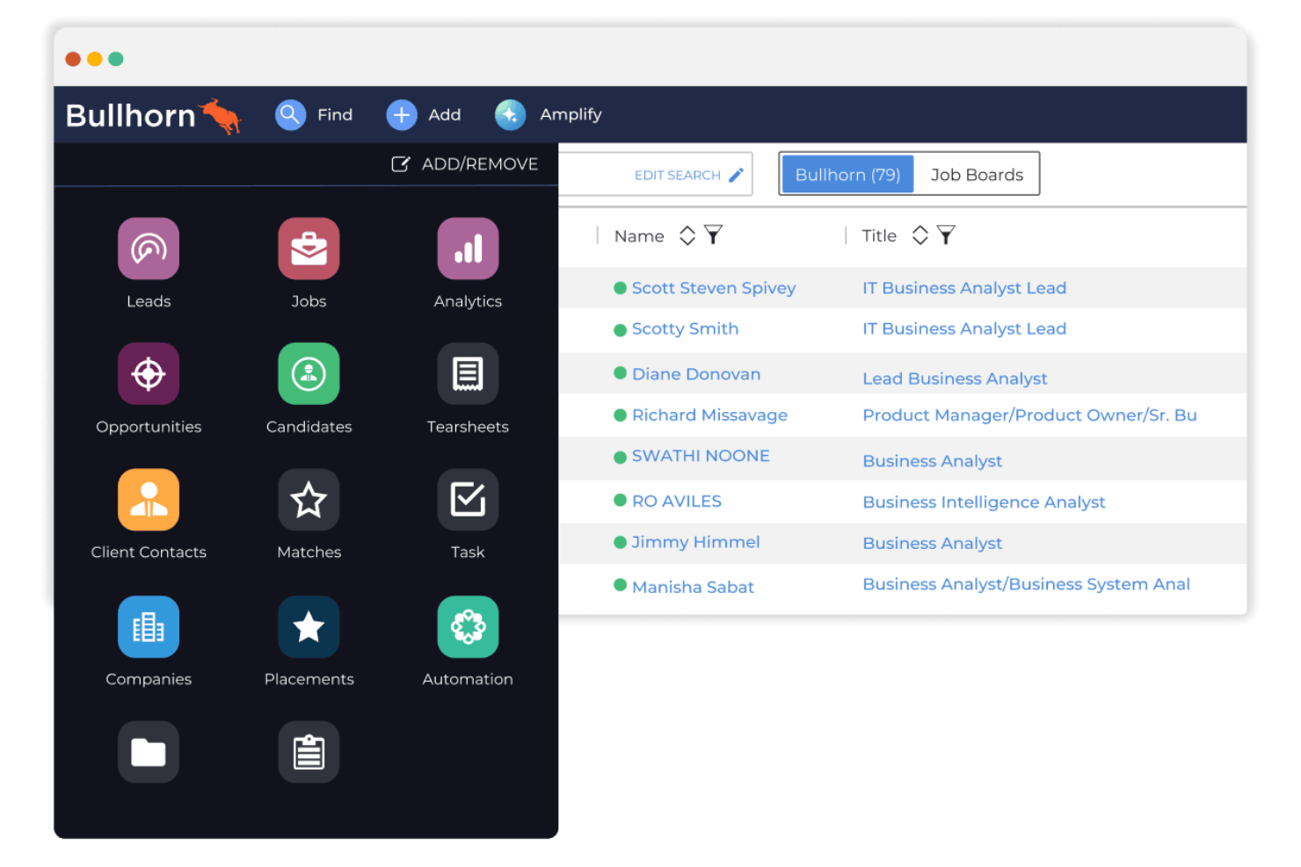Open Diane Donovan's record
This screenshot has height=867, width=1301.
(x=696, y=374)
